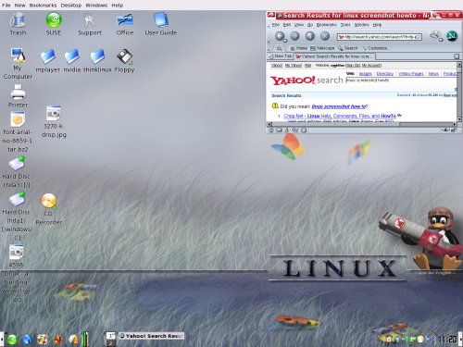Open the Bookmarks menu in top bar
The width and height of the screenshot is (463, 347).
43,6
